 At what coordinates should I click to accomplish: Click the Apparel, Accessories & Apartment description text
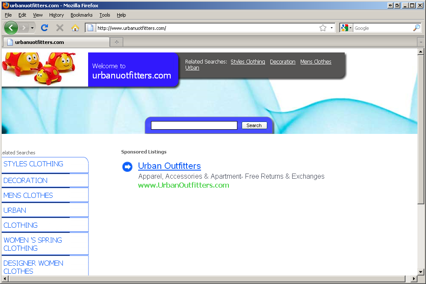pos(231,176)
